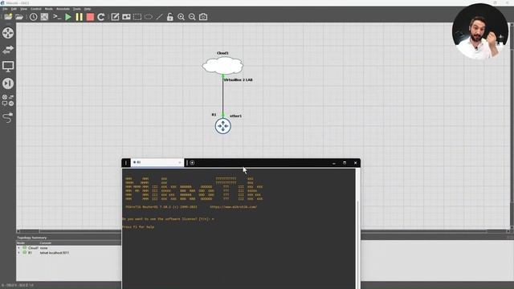The image size is (514, 289).
Task: Select the Draw ellipse tool
Action: click(x=148, y=17)
